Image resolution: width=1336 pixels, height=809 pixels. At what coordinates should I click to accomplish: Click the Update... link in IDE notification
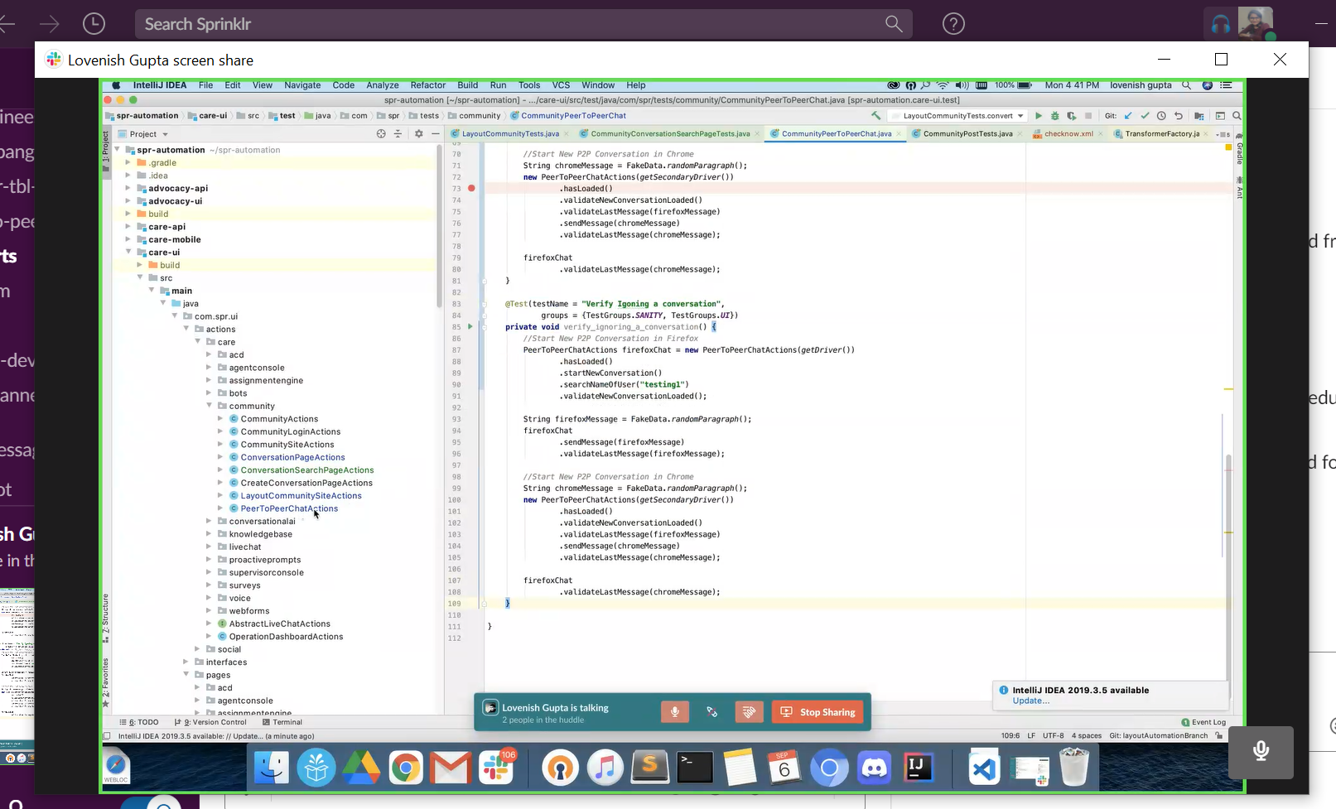[x=1030, y=701]
